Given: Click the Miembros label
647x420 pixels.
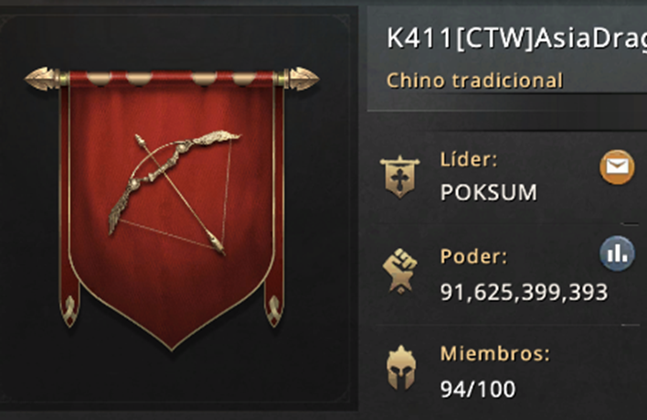Looking at the screenshot, I should click(x=495, y=354).
